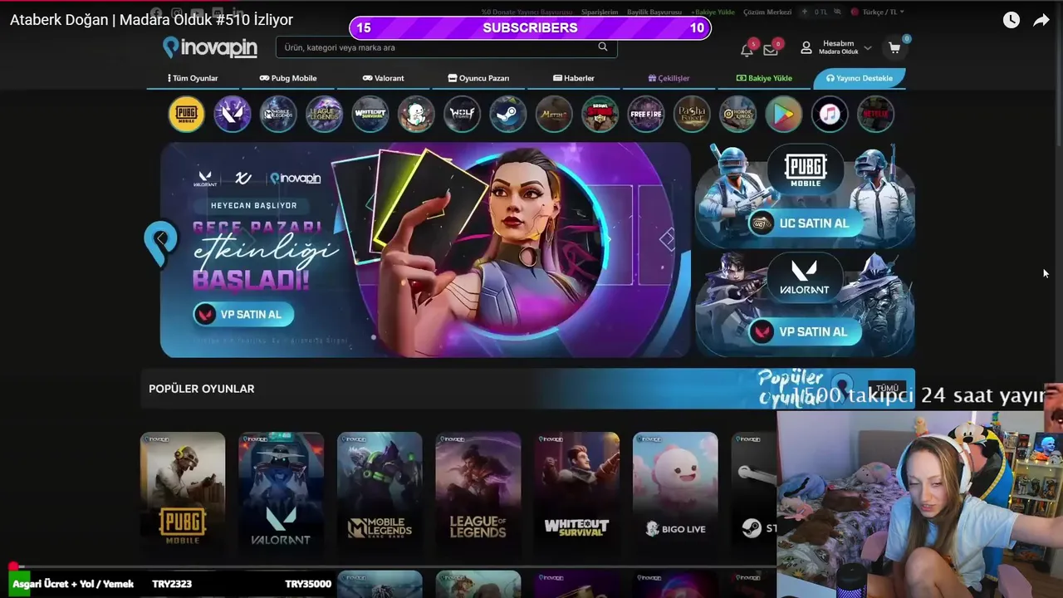1063x598 pixels.
Task: Click the POPÜLER OYUNLAR heading
Action: pos(202,389)
